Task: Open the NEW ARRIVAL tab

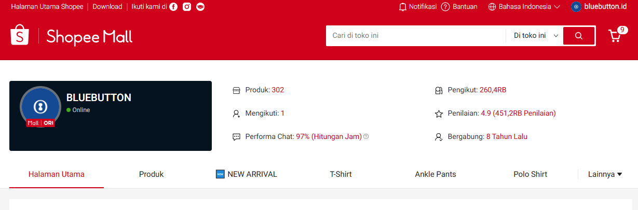Action: 247,174
